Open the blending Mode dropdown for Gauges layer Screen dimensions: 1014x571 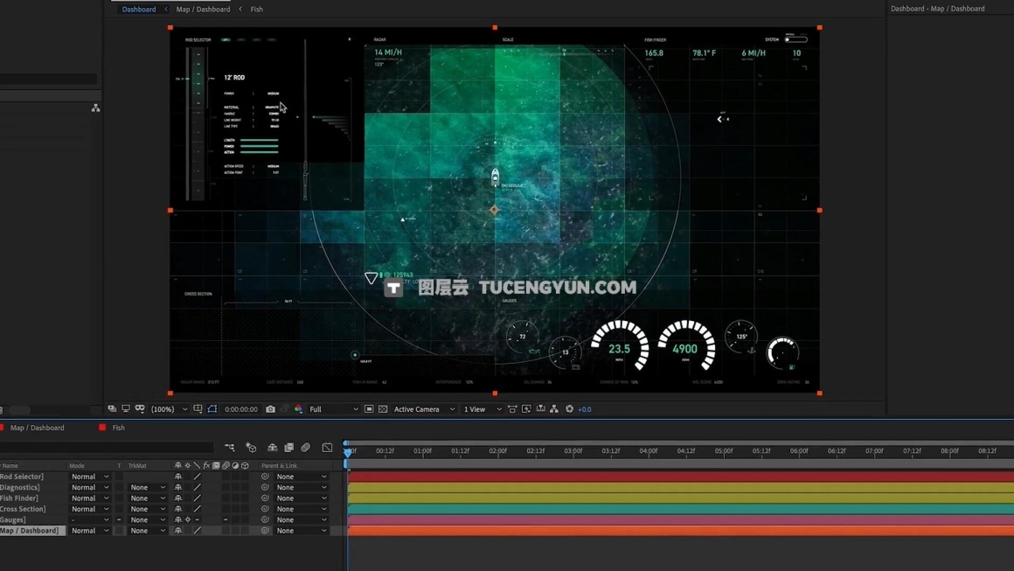point(90,520)
